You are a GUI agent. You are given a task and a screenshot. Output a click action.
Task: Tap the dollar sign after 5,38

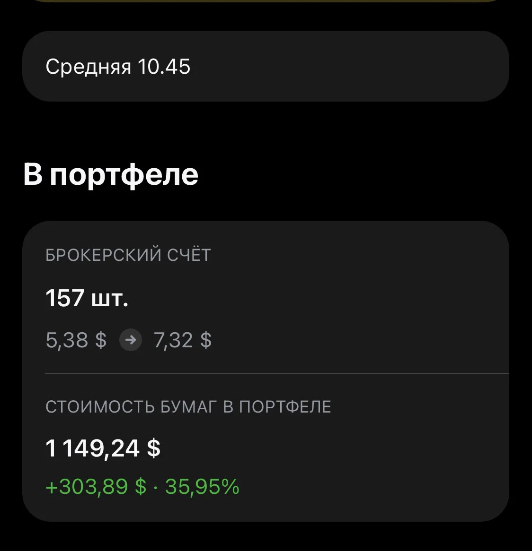101,340
